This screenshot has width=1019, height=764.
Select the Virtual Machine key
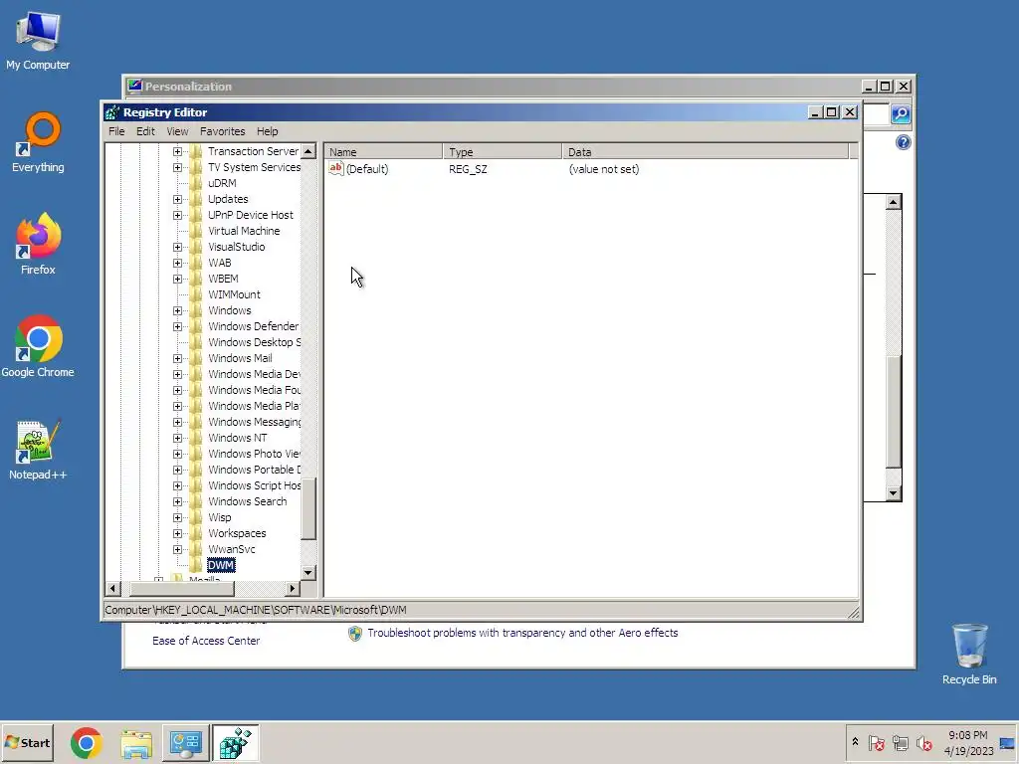[244, 231]
